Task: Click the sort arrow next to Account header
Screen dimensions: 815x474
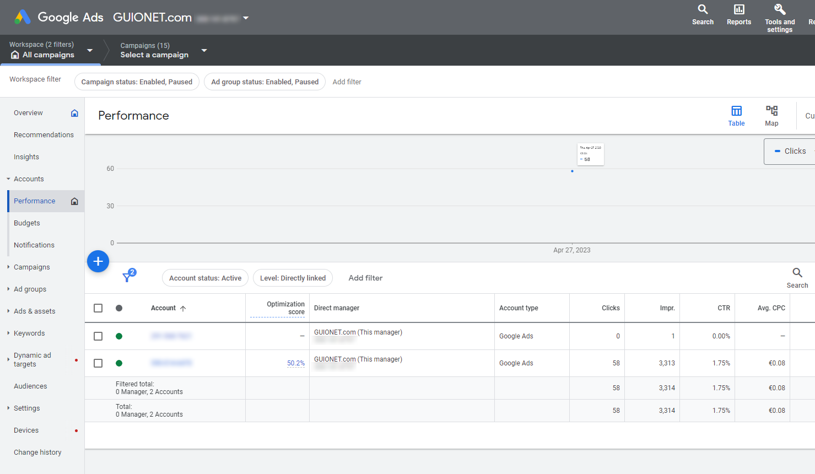Action: click(183, 309)
